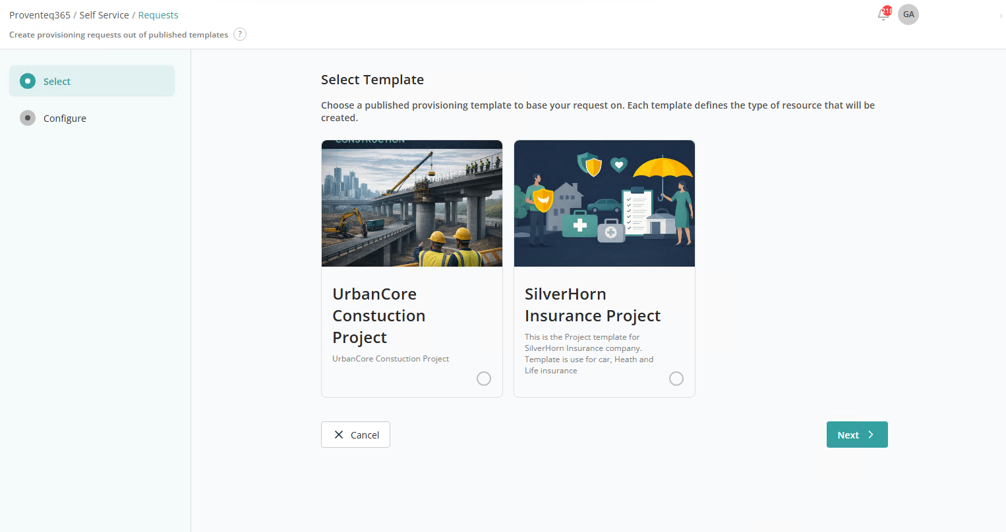This screenshot has height=532, width=1006.
Task: Go to the Select step
Action: tap(92, 81)
